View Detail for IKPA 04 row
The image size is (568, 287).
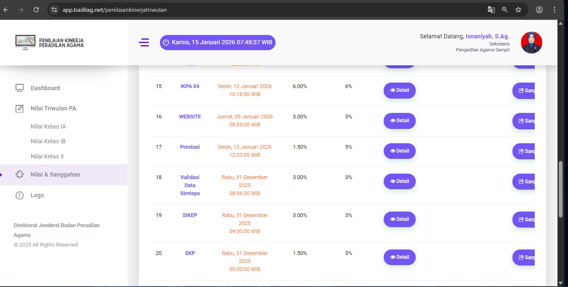pyautogui.click(x=399, y=91)
